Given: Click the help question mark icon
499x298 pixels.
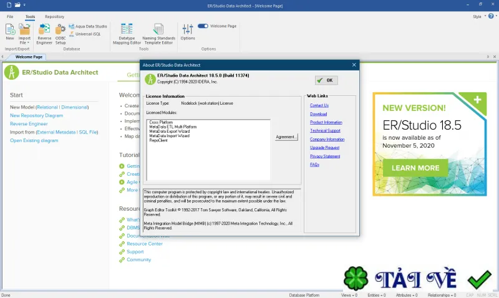Looking at the screenshot, I should tap(491, 16).
